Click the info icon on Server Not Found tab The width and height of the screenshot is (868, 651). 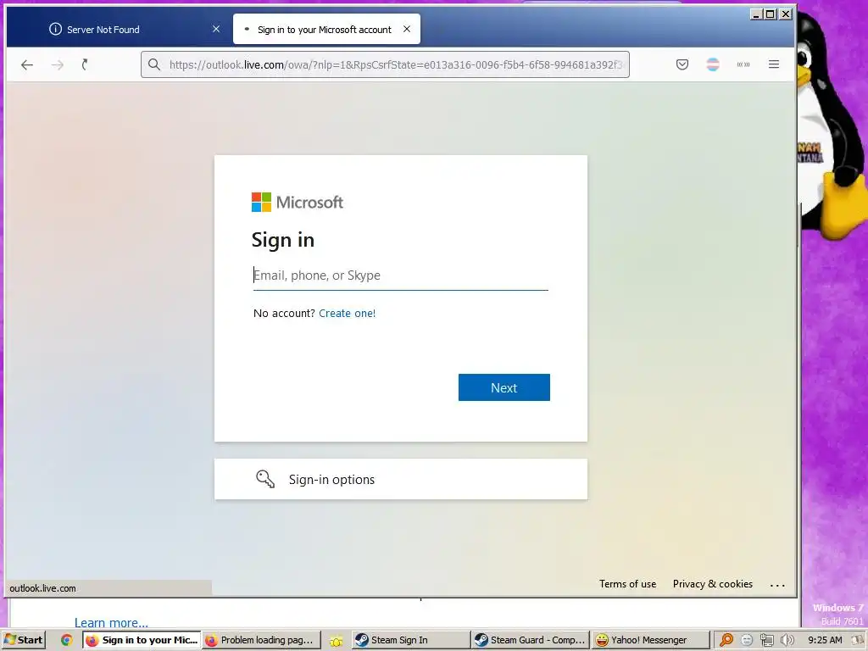(x=55, y=30)
